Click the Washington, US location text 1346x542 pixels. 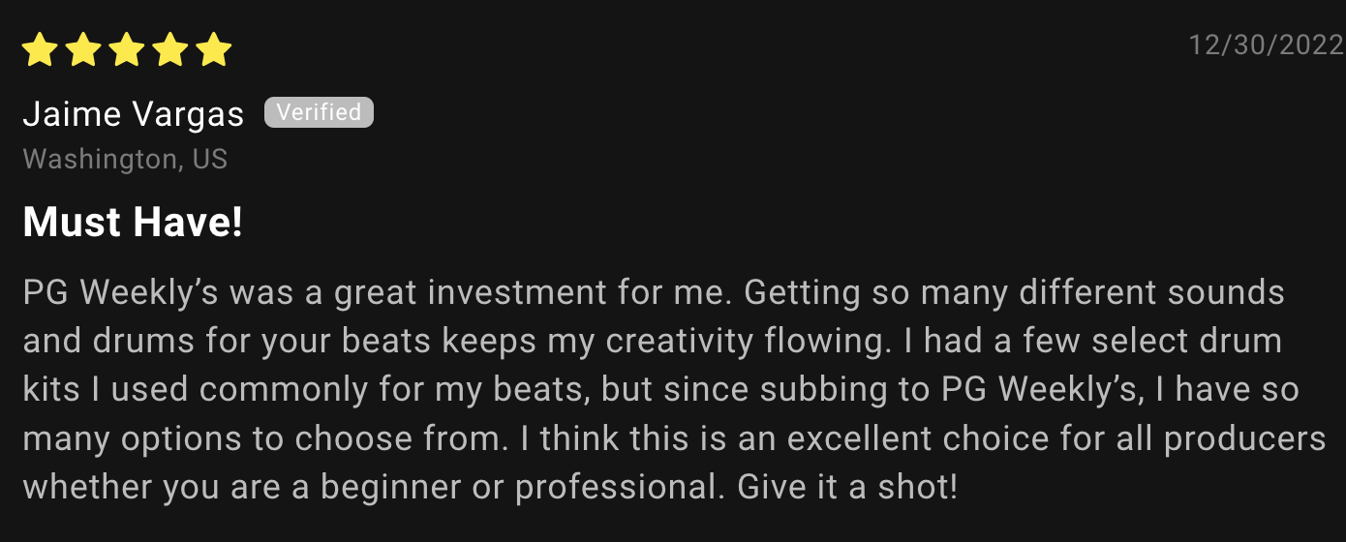point(125,159)
